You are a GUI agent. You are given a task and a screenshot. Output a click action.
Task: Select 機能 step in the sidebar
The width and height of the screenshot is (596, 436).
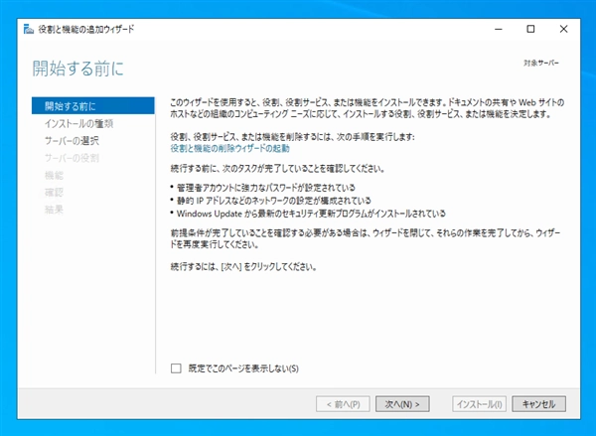coord(54,175)
